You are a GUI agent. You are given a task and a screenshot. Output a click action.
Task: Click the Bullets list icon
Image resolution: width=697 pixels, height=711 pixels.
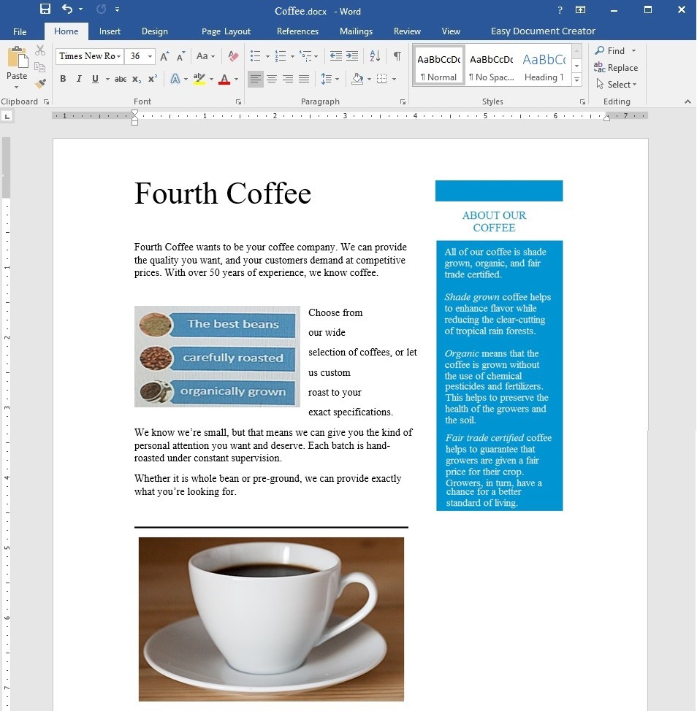(256, 56)
